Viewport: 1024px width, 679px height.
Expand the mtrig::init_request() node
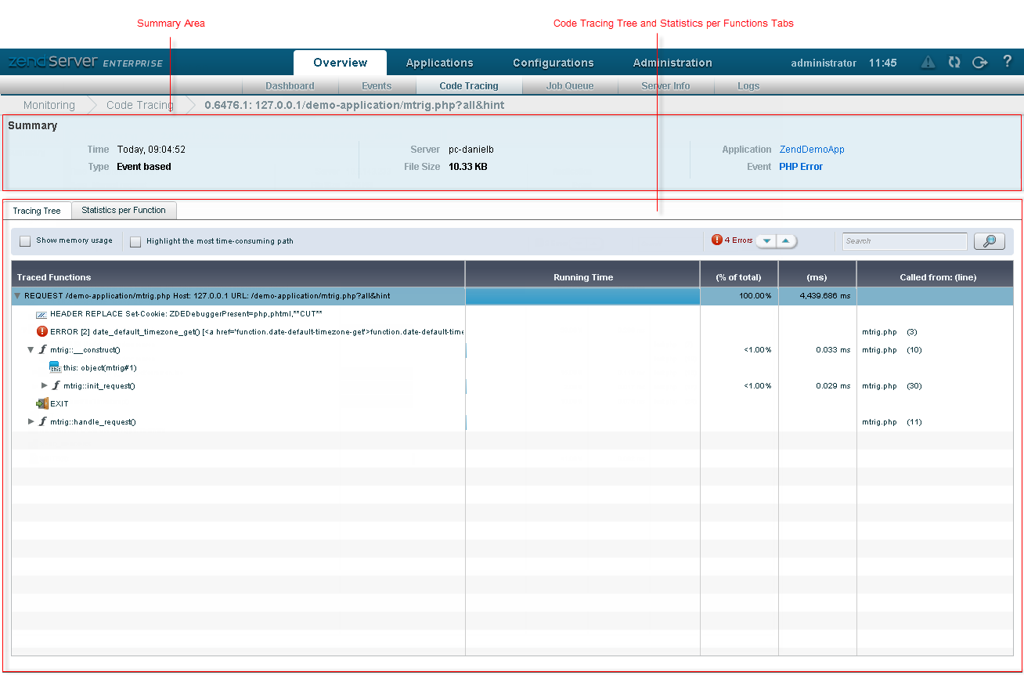pyautogui.click(x=45, y=385)
